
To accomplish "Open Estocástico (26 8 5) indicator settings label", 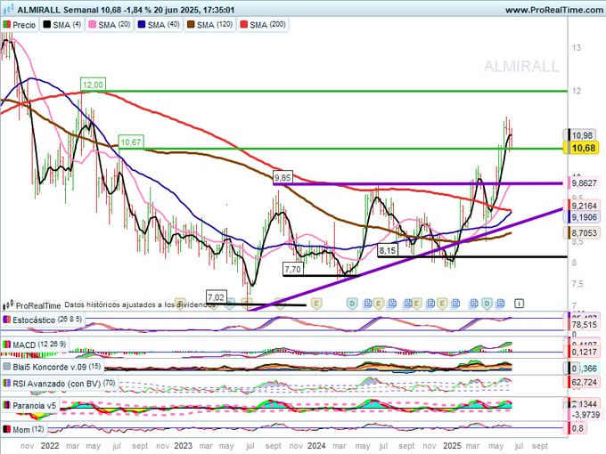I will tap(47, 320).
